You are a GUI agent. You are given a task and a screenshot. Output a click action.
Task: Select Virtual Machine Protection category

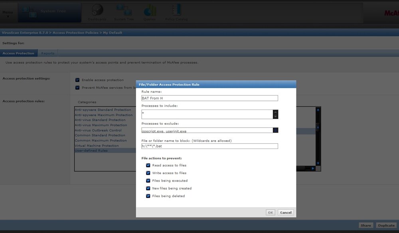97,146
